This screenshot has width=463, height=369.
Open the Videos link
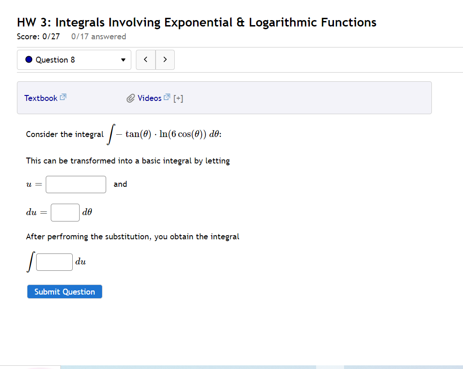point(151,98)
